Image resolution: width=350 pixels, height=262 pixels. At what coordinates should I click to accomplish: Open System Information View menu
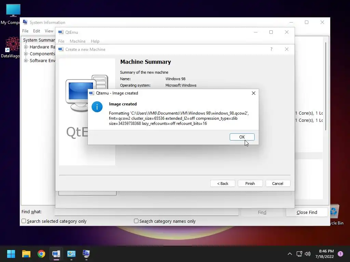click(x=49, y=31)
